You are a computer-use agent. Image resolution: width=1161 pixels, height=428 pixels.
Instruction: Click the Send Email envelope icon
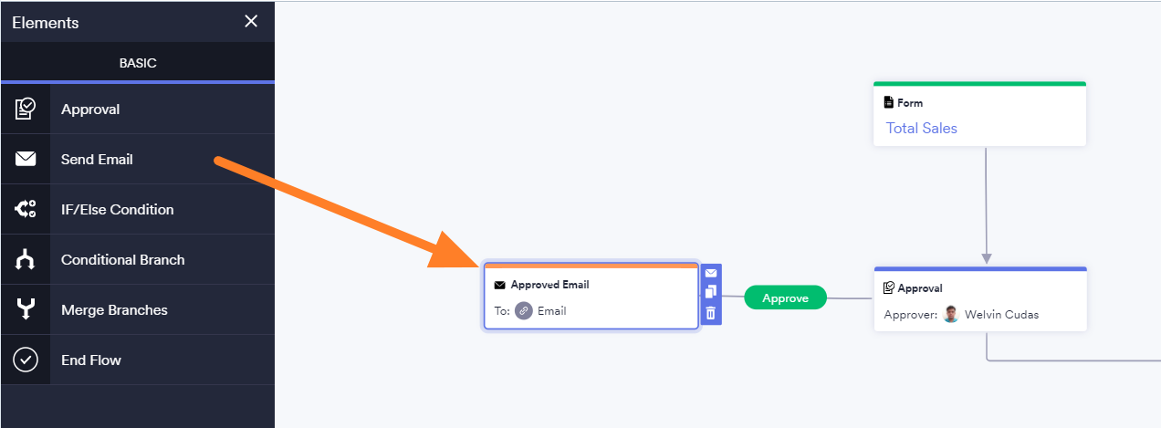(26, 160)
